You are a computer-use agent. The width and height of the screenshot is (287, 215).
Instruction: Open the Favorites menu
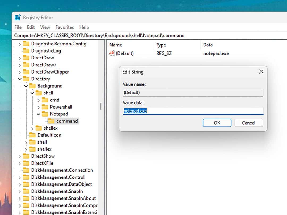[65, 27]
